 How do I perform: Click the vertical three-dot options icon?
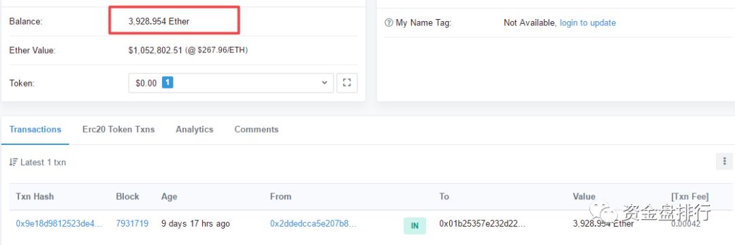coord(724,161)
